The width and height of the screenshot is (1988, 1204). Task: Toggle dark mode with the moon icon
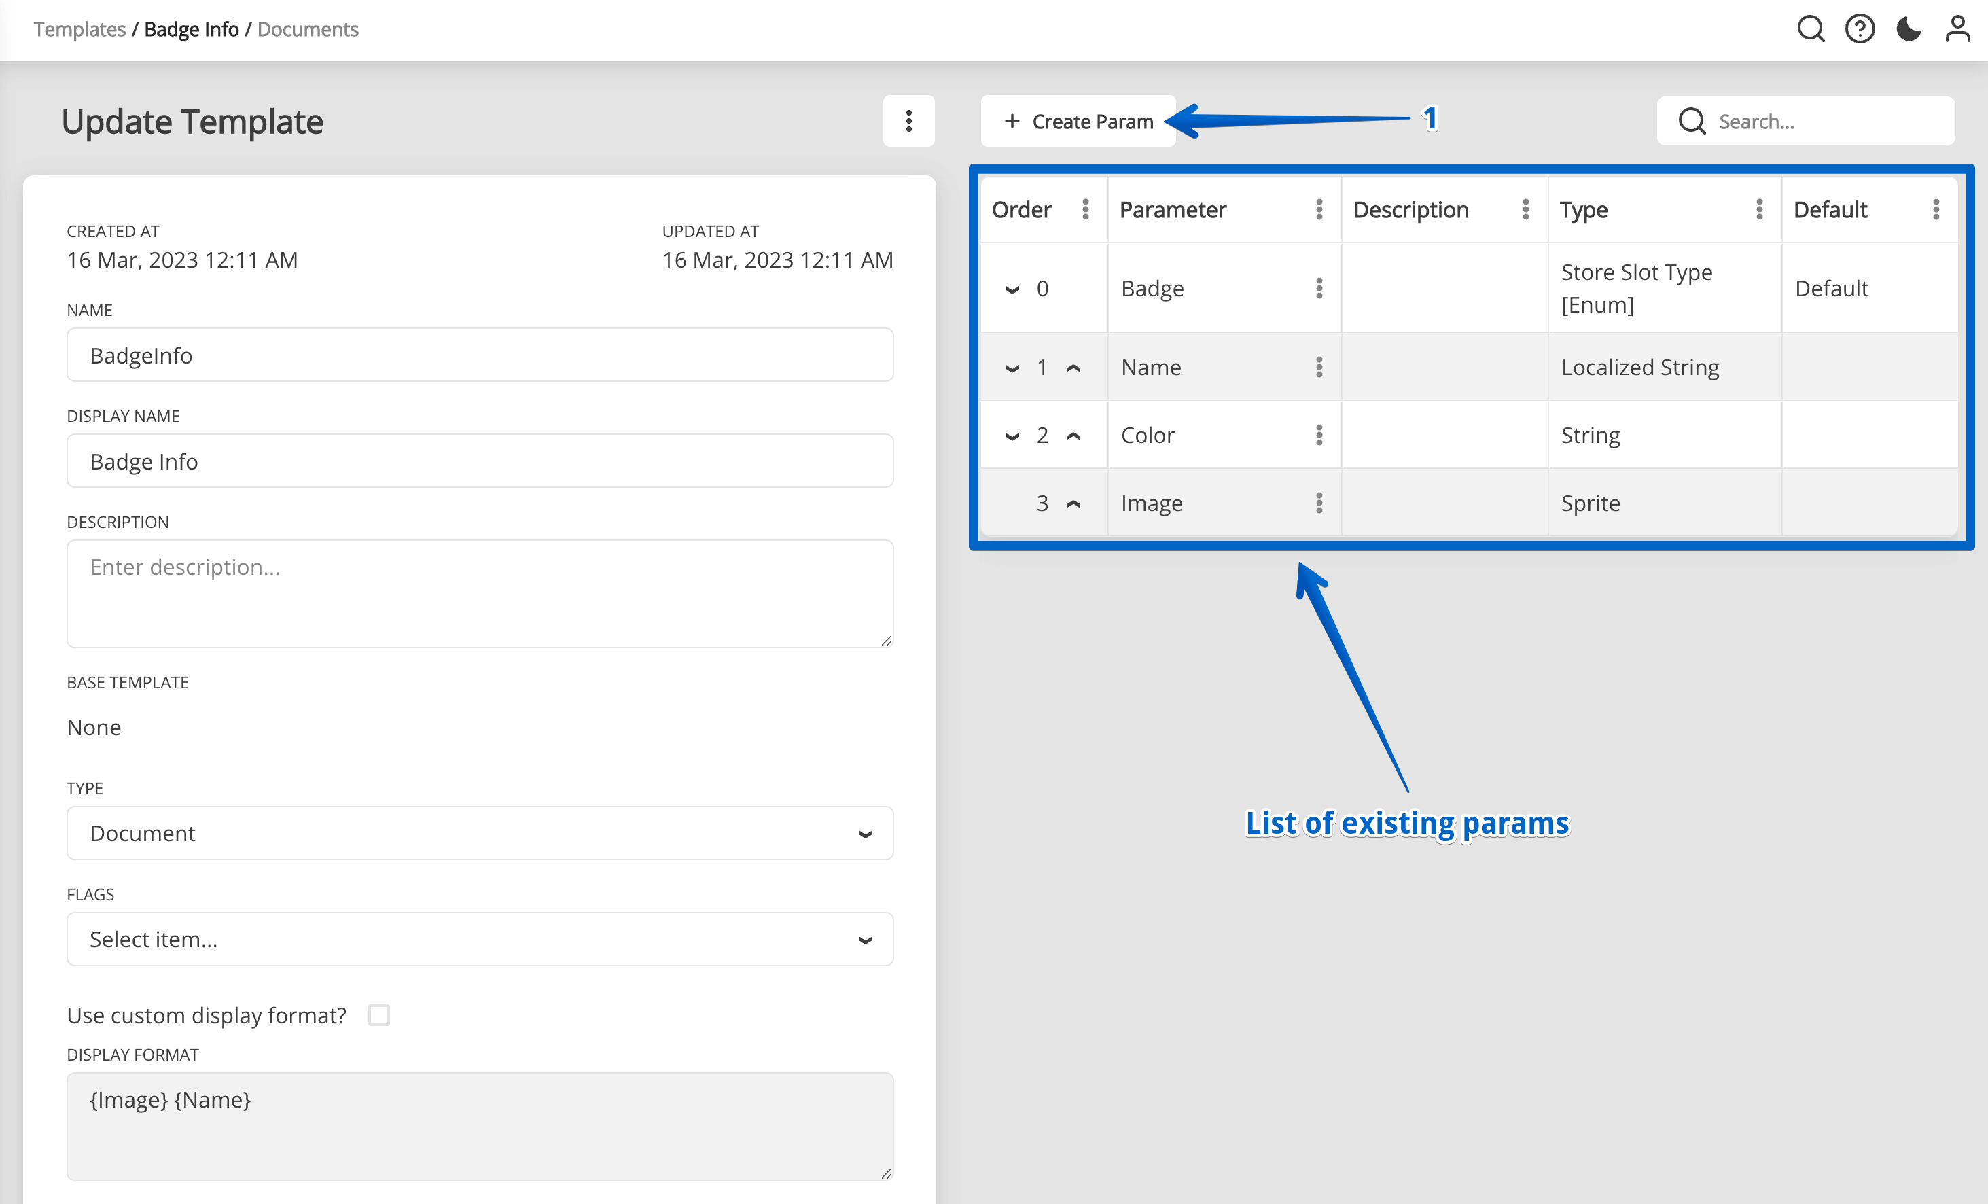(x=1908, y=29)
